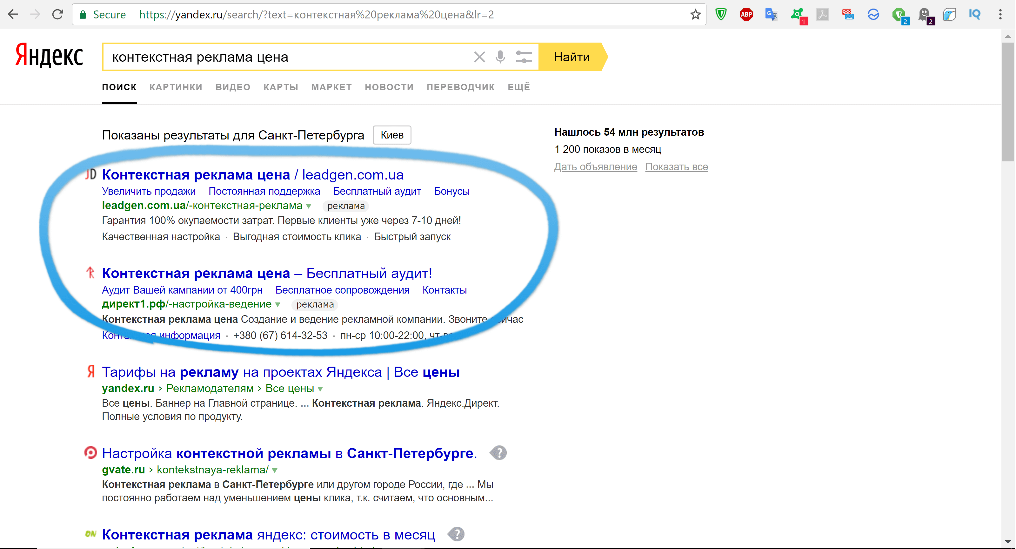Switch region with the Киев button
The width and height of the screenshot is (1016, 549).
tap(392, 135)
